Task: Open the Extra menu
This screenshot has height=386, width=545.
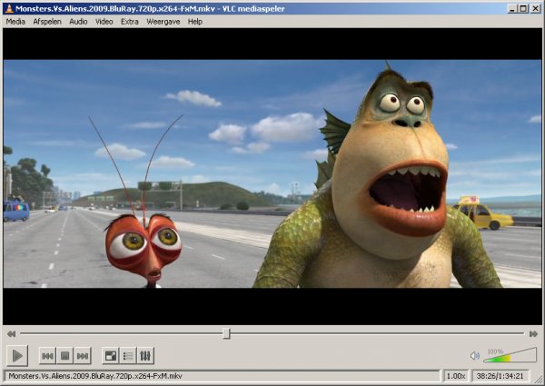Action: (130, 22)
